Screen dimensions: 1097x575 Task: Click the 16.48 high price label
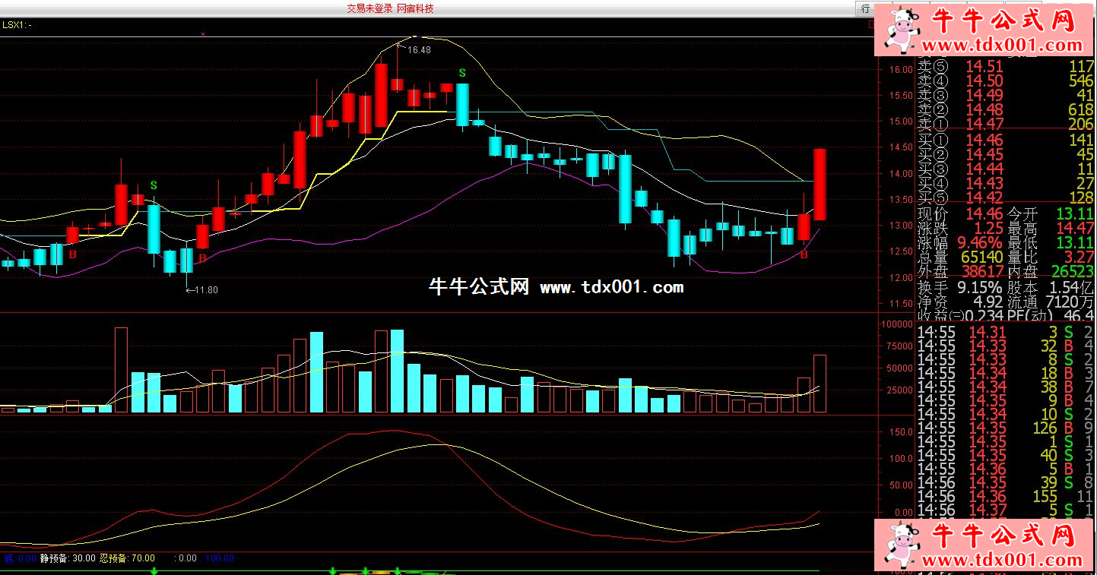pos(419,50)
